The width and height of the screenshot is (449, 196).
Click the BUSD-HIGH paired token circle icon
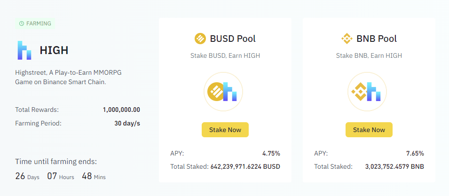coord(223,91)
